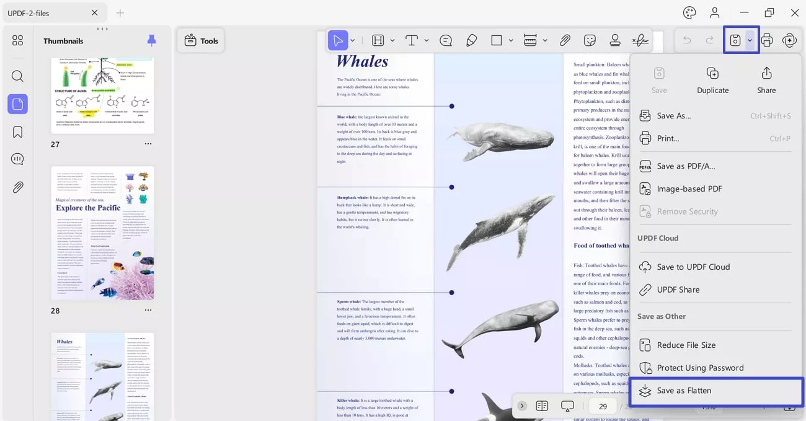Open the search panel in left sidebar
The image size is (806, 421).
tap(17, 76)
